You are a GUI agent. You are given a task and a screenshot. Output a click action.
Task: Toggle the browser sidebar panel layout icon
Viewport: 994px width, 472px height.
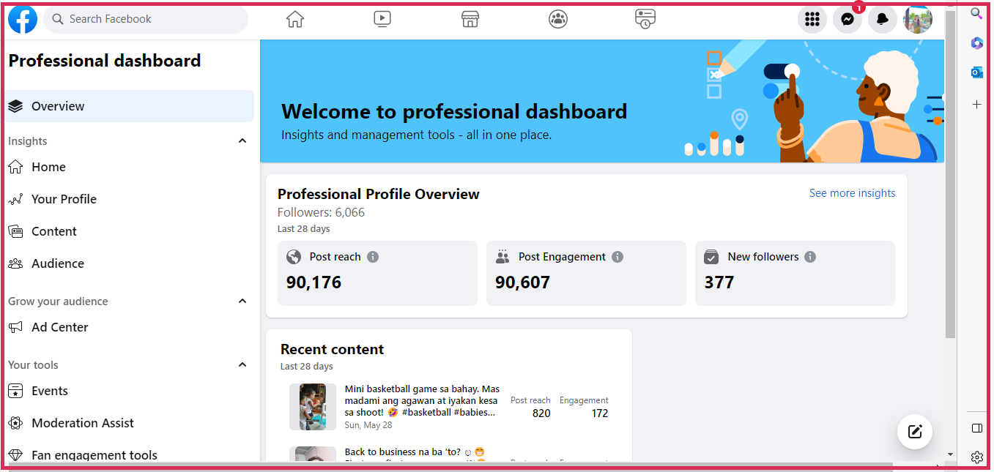tap(976, 427)
